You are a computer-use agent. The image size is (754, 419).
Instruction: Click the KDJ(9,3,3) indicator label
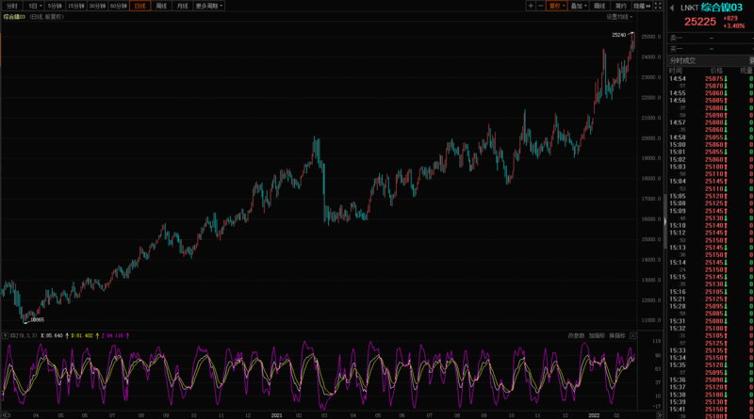coord(25,335)
